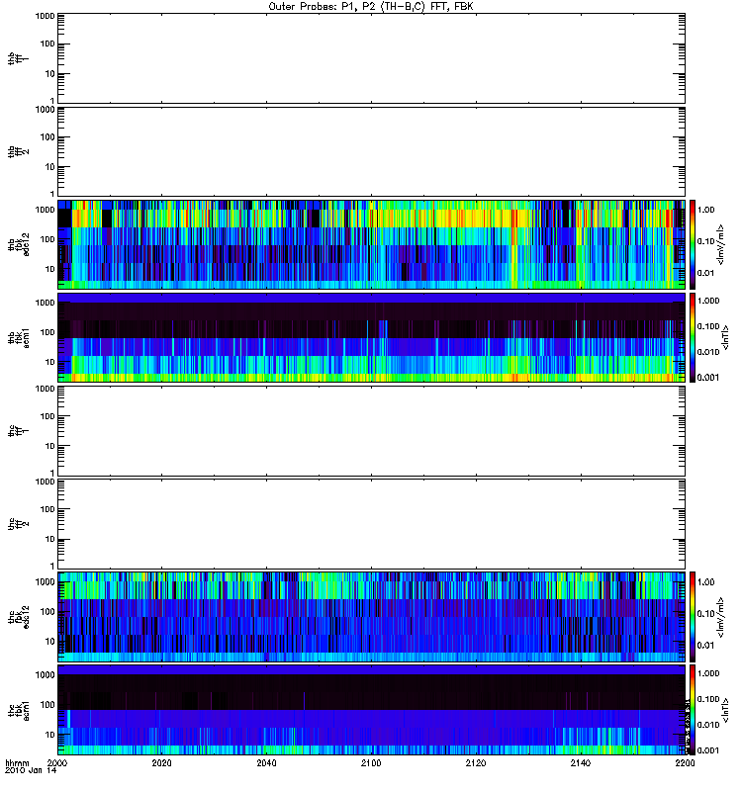Click the 2040 time axis label
Viewport: 742px width, 791px height.
[x=266, y=763]
